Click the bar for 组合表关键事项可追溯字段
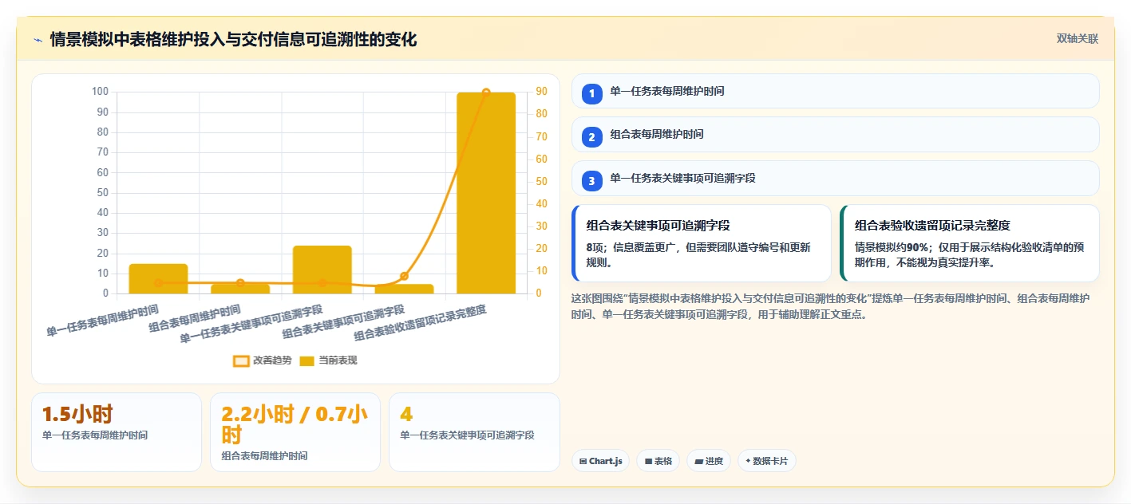 pyautogui.click(x=404, y=289)
